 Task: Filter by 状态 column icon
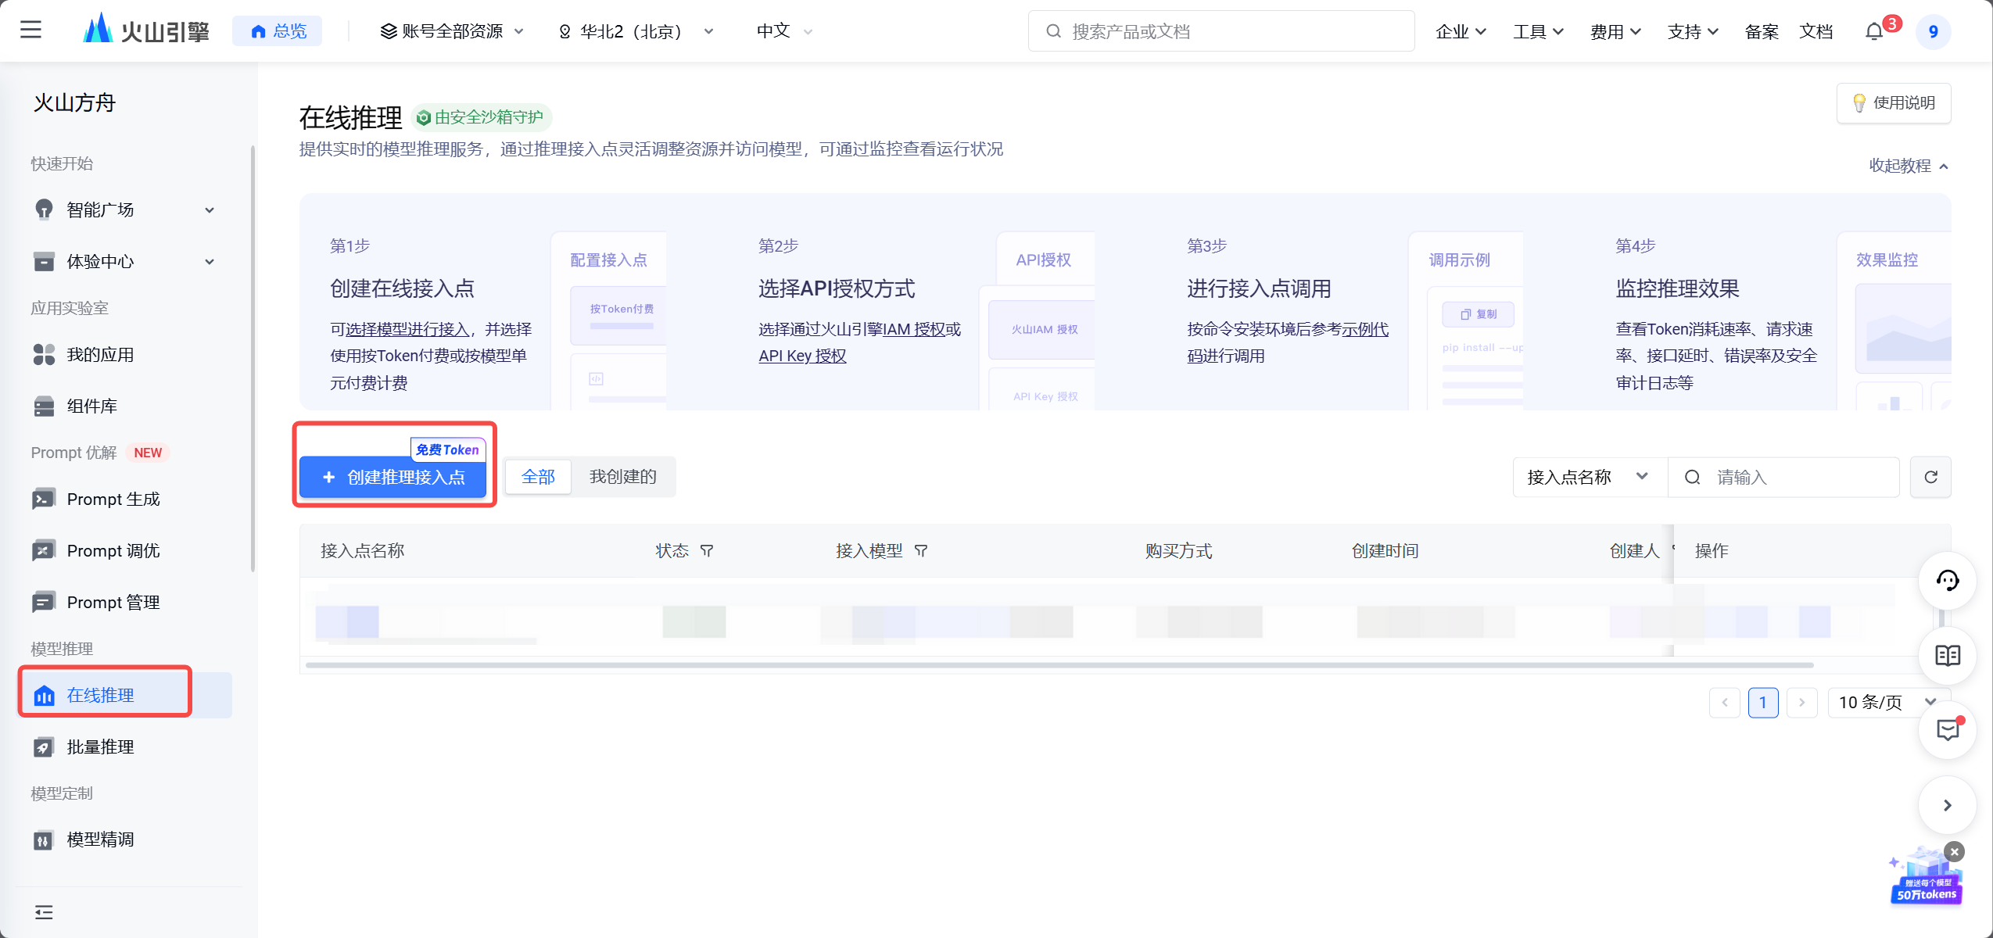(707, 551)
